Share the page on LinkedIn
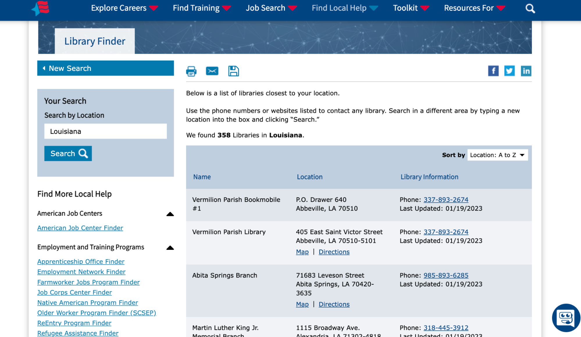Image resolution: width=581 pixels, height=337 pixels. (x=526, y=71)
